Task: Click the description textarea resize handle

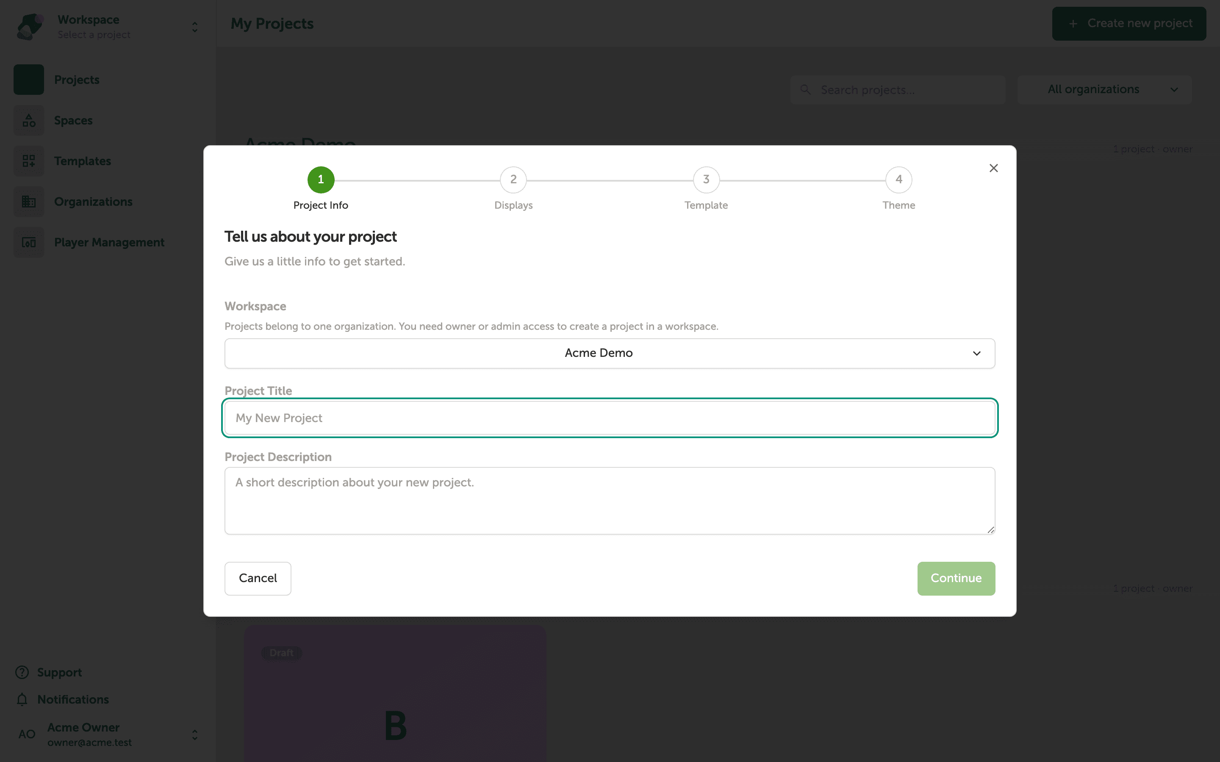Action: pos(991,530)
